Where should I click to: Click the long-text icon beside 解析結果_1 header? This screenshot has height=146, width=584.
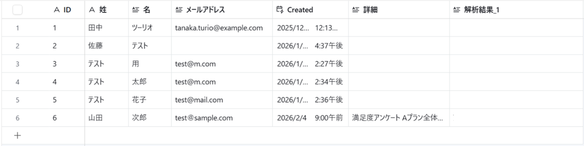457,10
